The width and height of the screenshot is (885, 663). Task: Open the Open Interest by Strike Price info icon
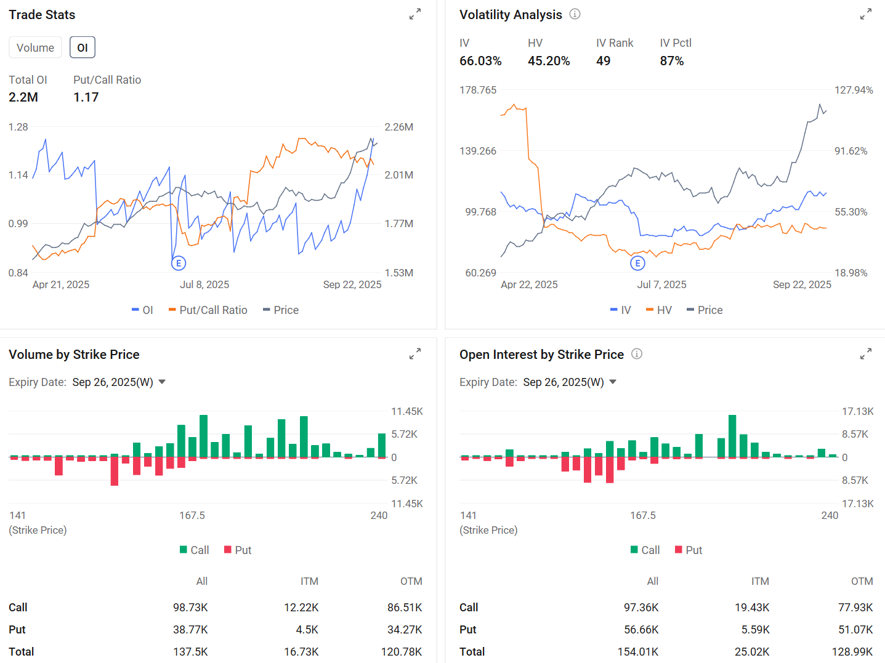(x=637, y=354)
